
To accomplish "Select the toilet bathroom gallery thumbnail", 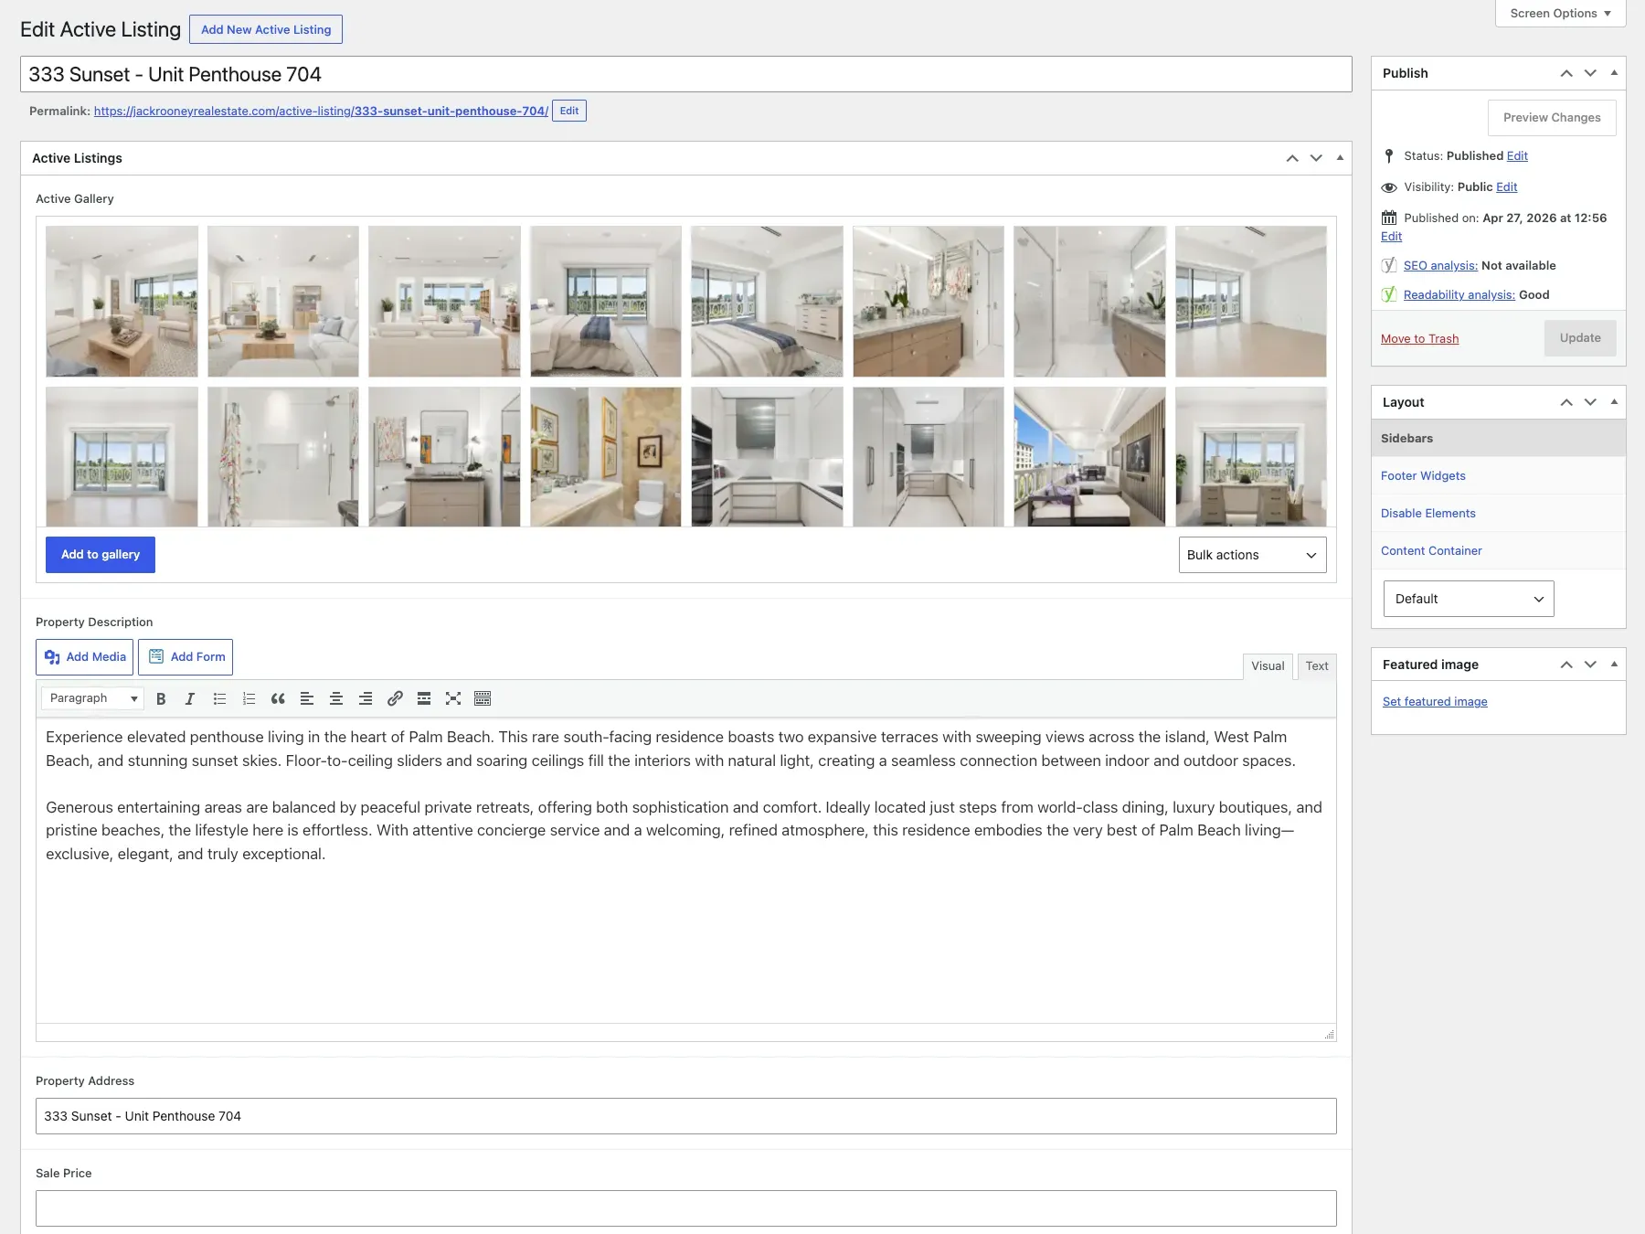I will tap(605, 457).
